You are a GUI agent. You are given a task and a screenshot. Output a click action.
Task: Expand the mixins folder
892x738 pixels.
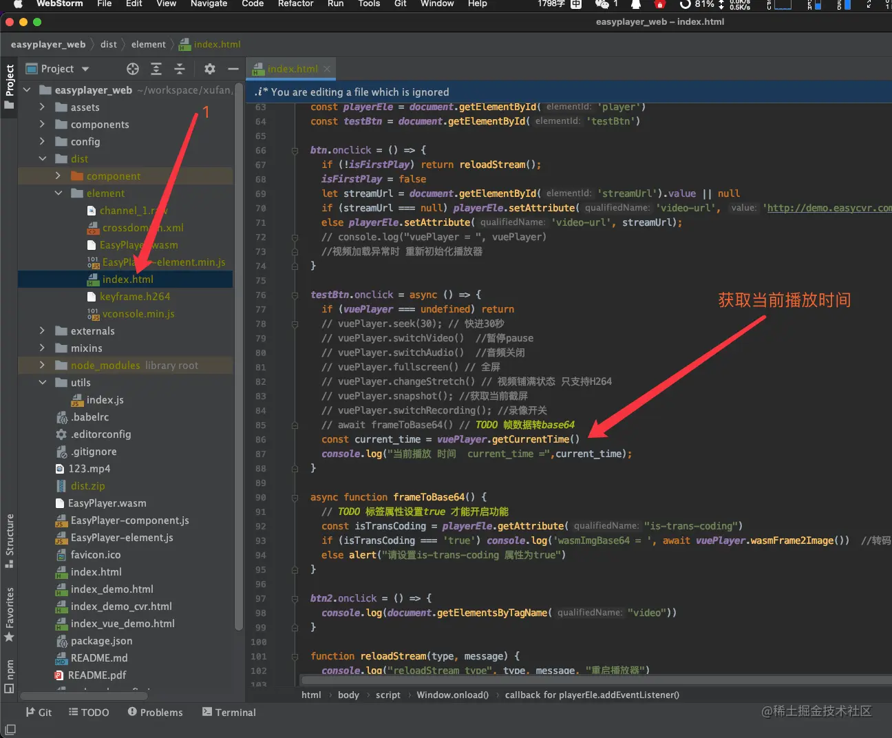tap(42, 348)
